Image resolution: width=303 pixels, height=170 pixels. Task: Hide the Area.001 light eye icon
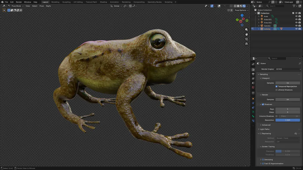pos(296,19)
